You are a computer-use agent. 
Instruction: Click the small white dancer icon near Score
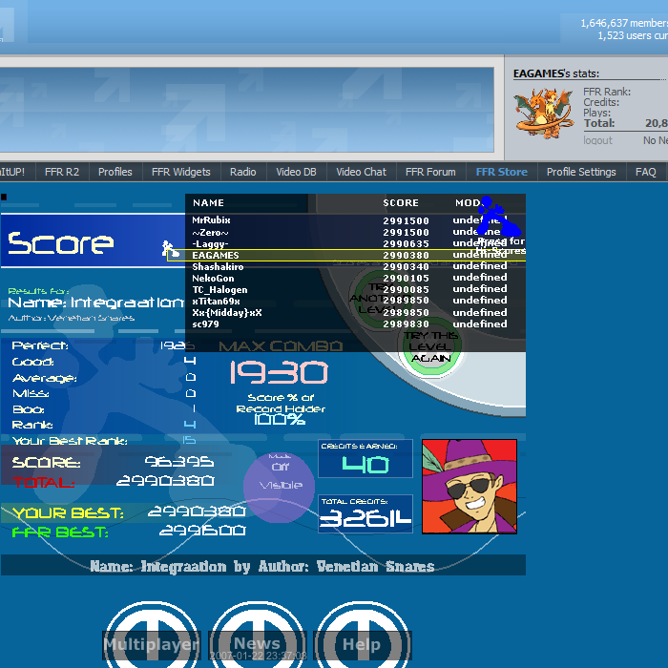[x=170, y=249]
